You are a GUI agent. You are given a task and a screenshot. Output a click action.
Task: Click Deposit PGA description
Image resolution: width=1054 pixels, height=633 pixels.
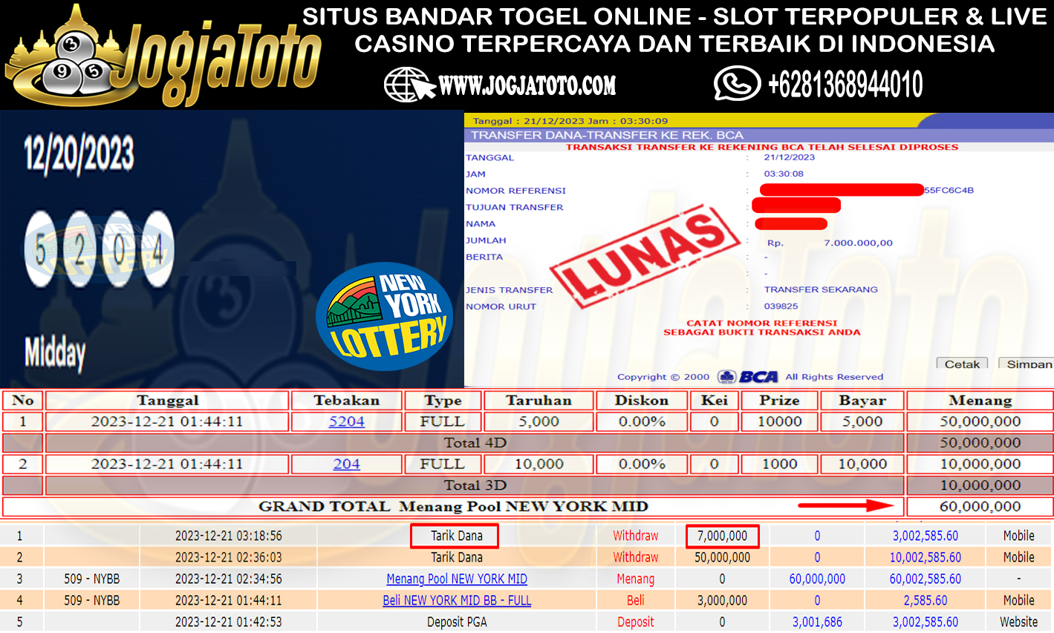coord(457,622)
